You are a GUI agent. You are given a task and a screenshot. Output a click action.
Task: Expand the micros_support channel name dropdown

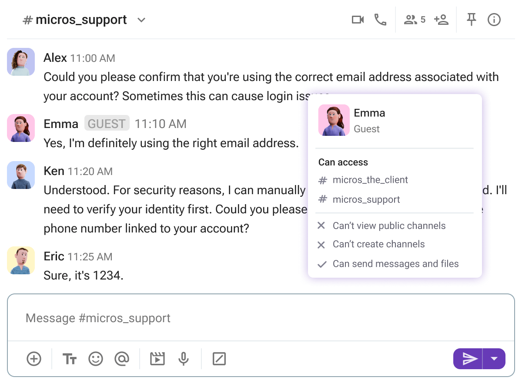coord(141,20)
